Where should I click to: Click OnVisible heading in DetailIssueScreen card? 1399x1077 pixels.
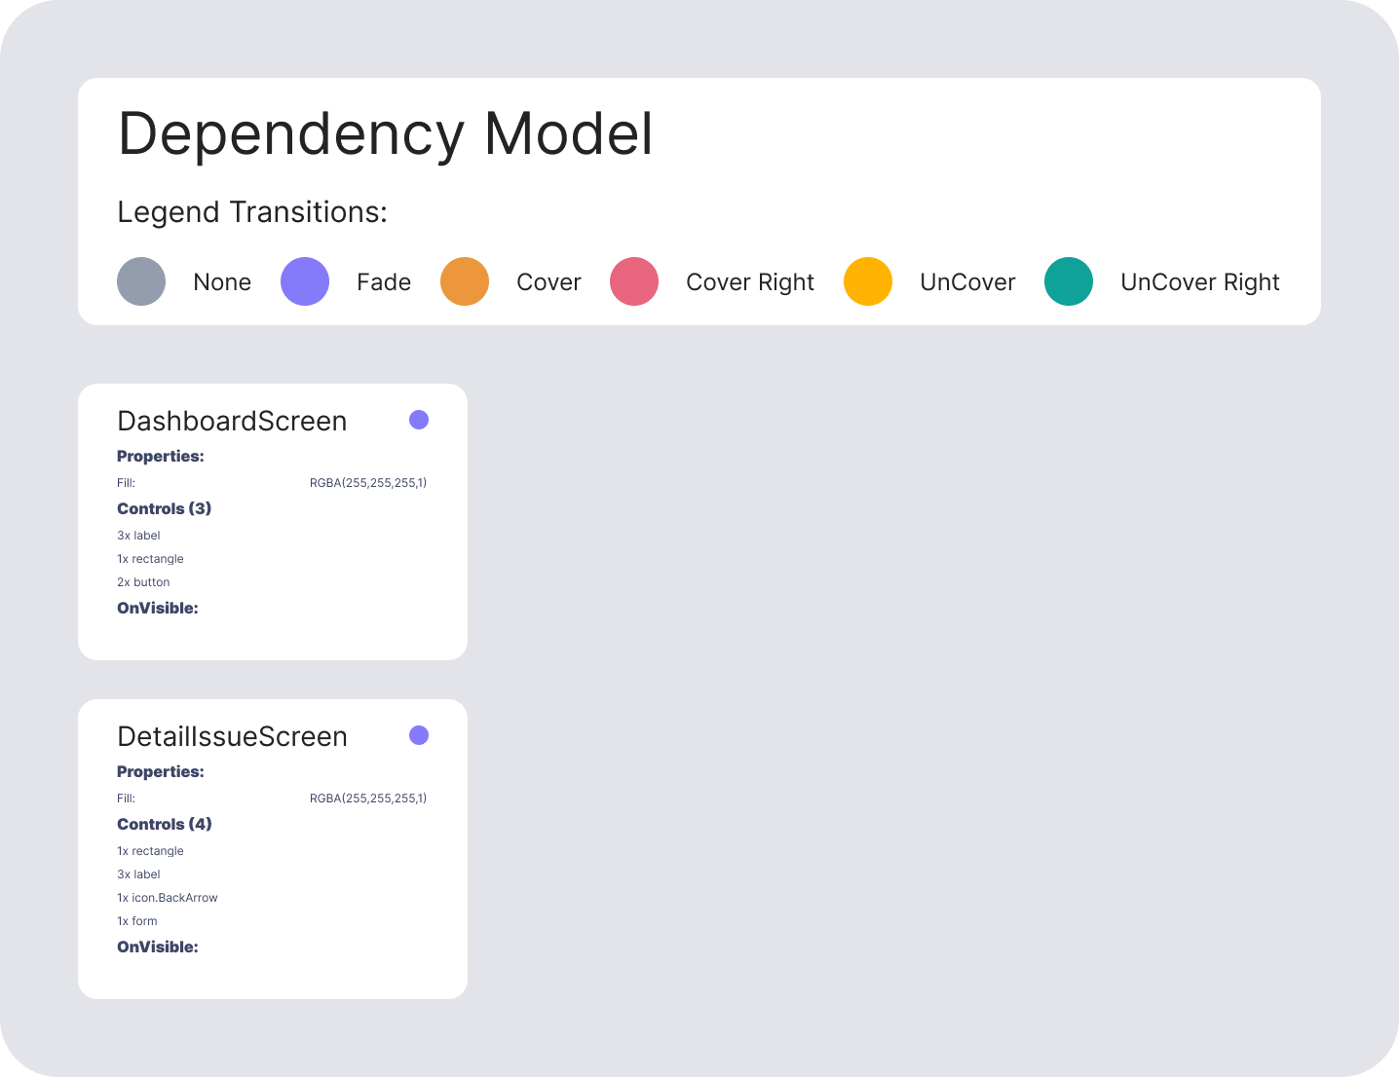coord(157,947)
